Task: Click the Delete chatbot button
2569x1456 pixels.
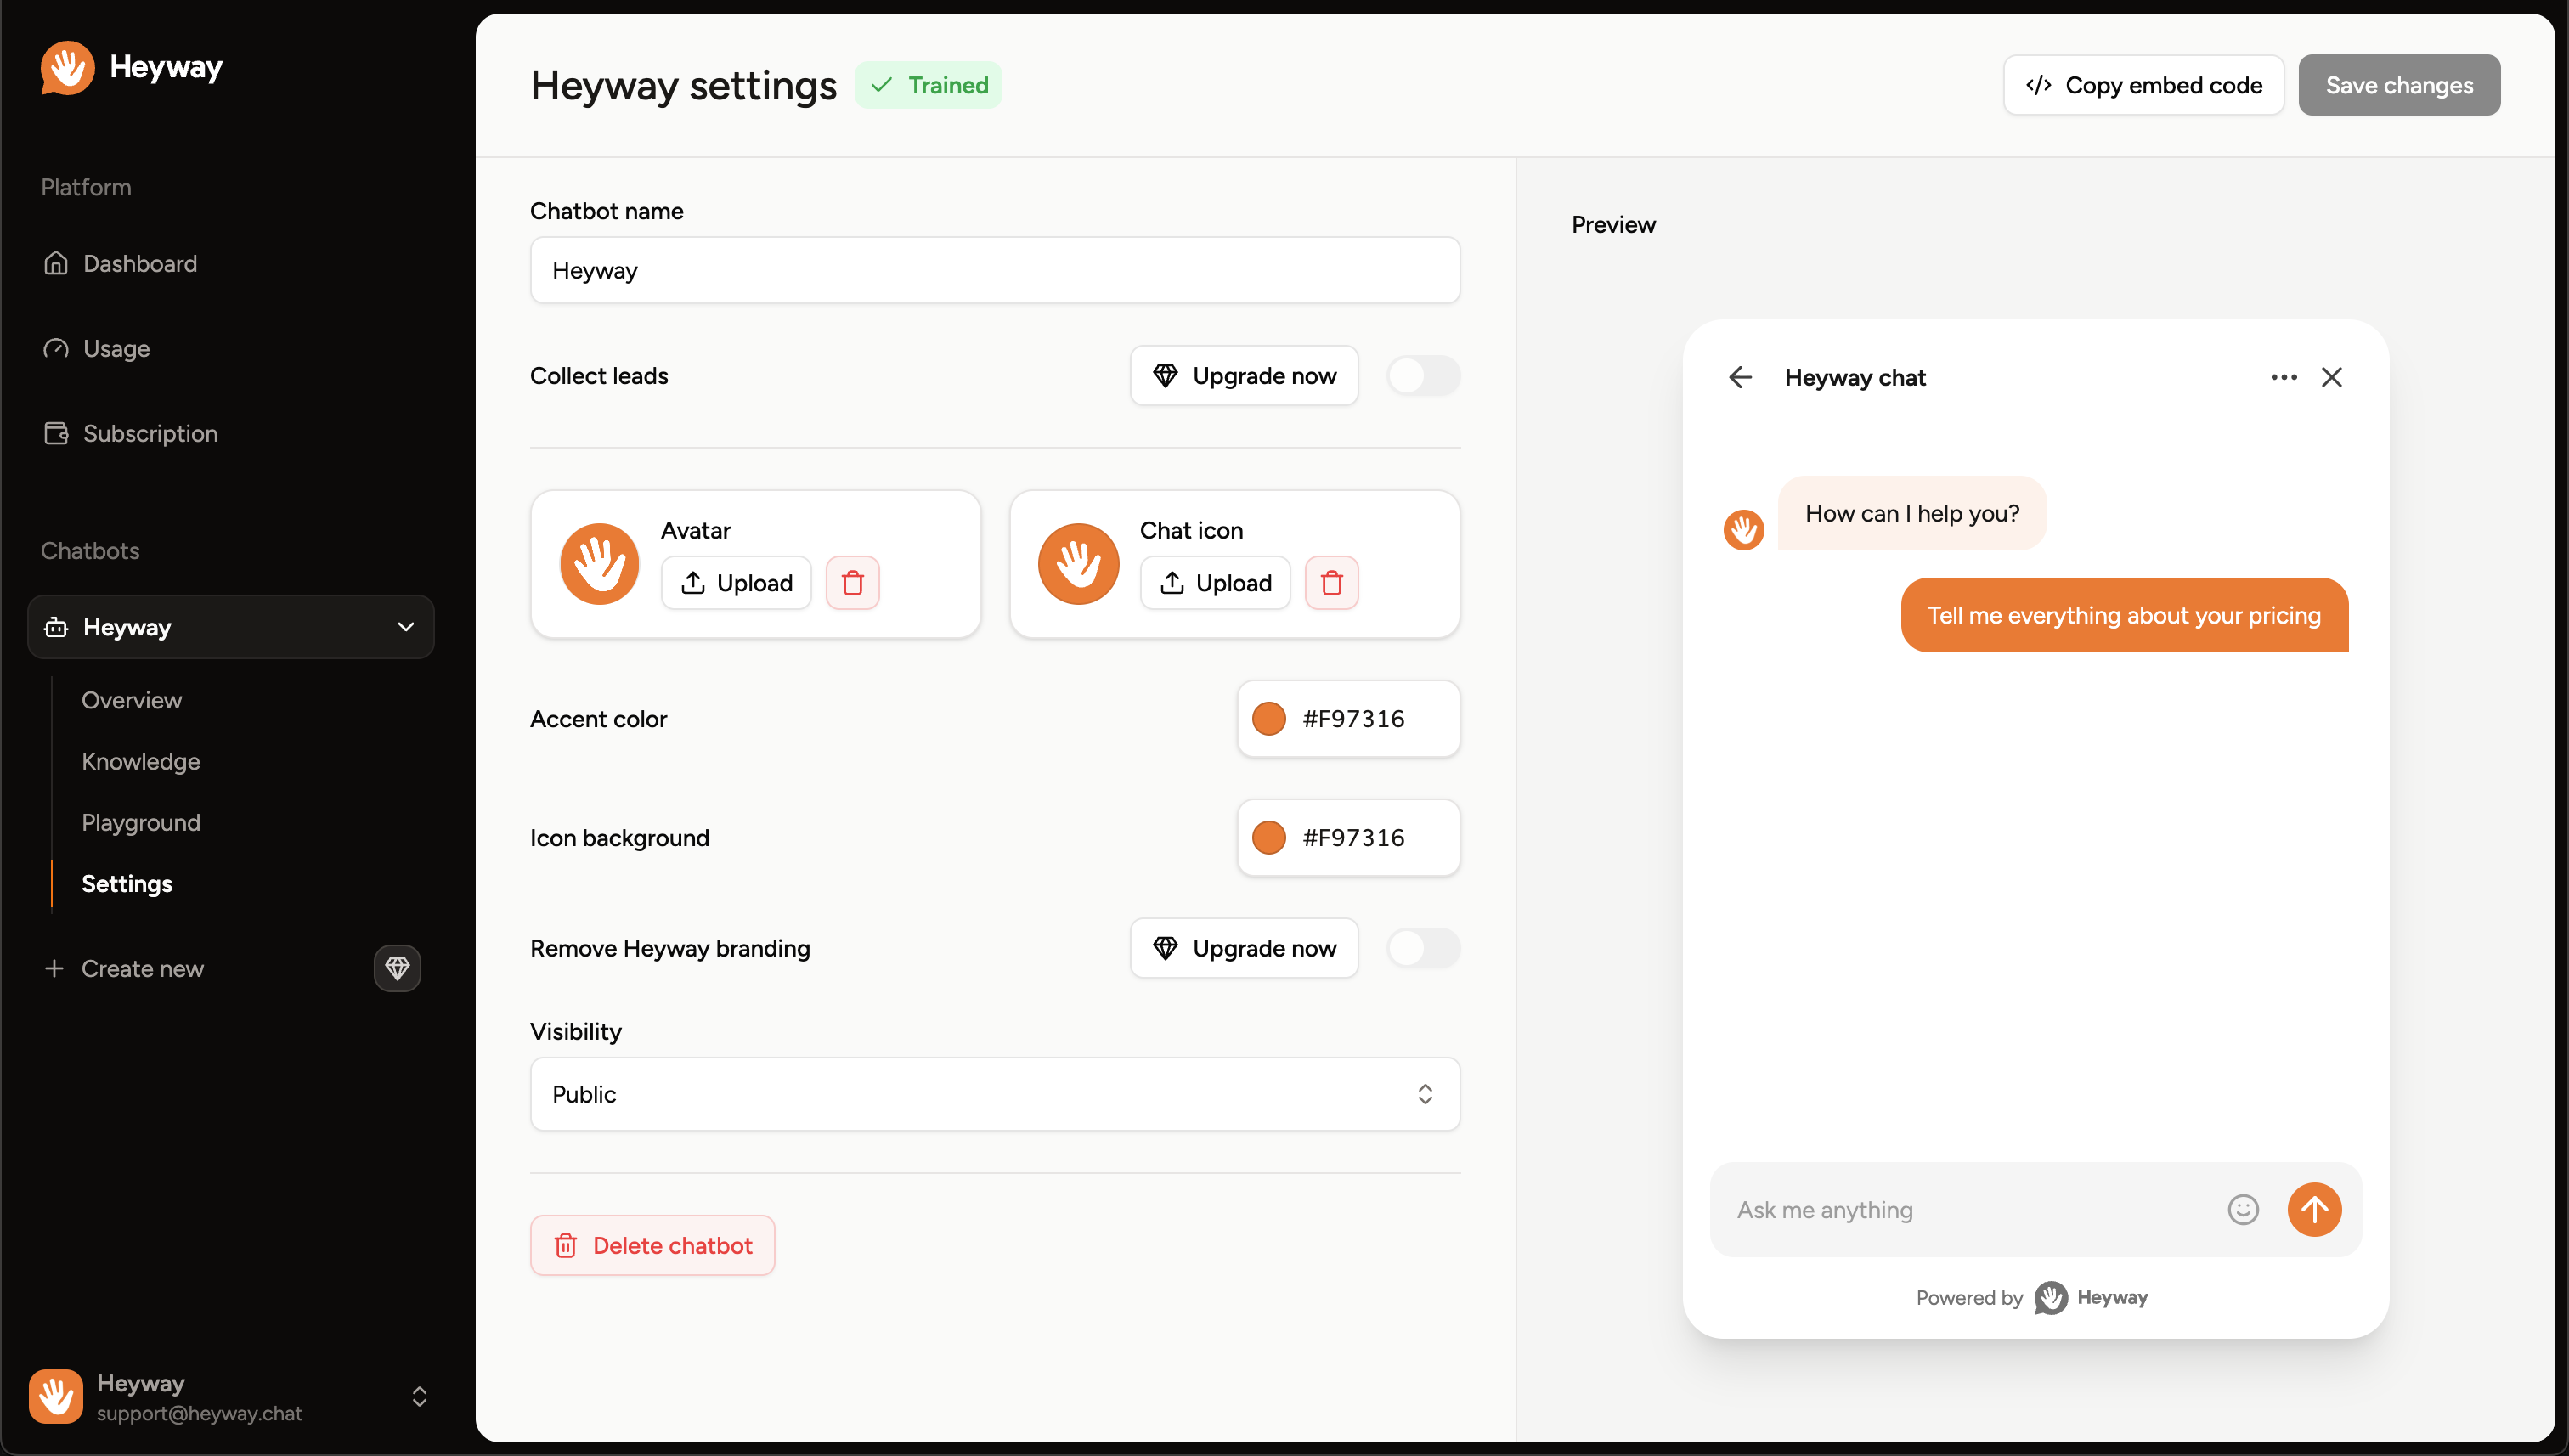Action: (x=652, y=1245)
